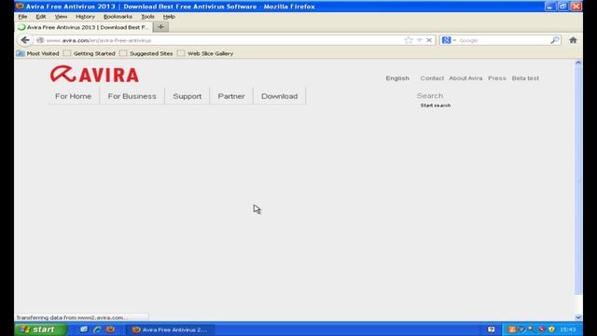Bookmark this page with the star icon
Screen dimensions: 597x336
[x=409, y=40]
